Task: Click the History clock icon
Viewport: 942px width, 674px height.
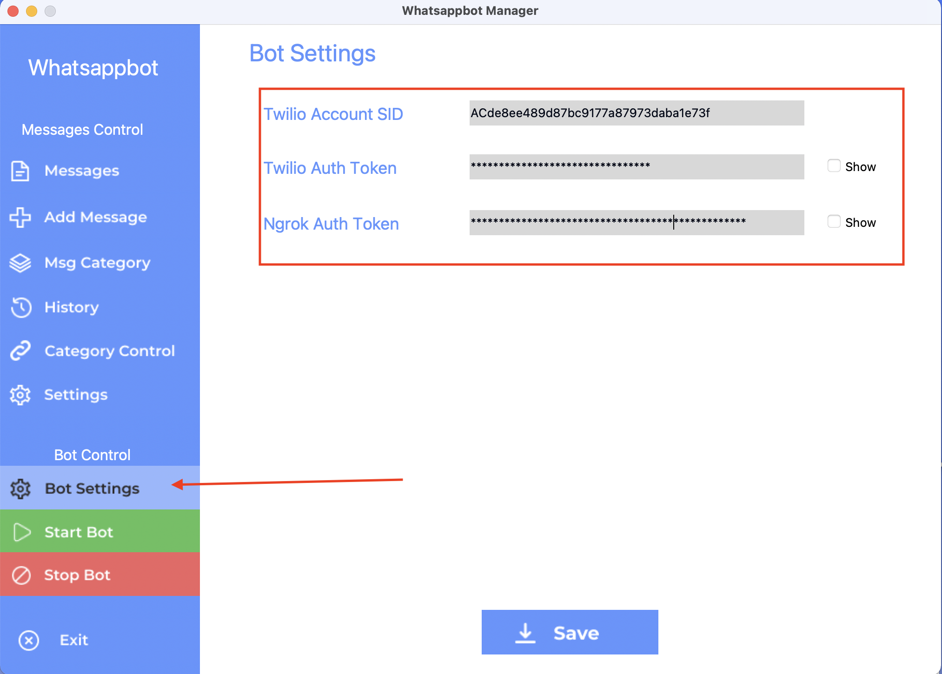Action: coord(21,307)
